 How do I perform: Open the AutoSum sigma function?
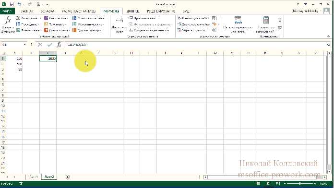coord(18,18)
